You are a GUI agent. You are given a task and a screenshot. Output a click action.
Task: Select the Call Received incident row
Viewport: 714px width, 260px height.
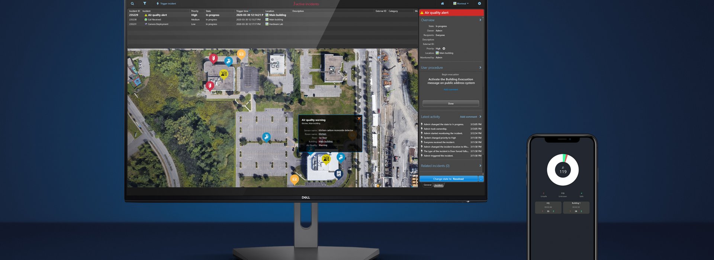pyautogui.click(x=273, y=20)
